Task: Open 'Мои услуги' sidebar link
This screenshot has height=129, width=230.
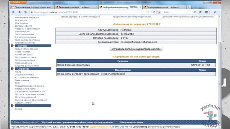Action: pyautogui.click(x=21, y=20)
